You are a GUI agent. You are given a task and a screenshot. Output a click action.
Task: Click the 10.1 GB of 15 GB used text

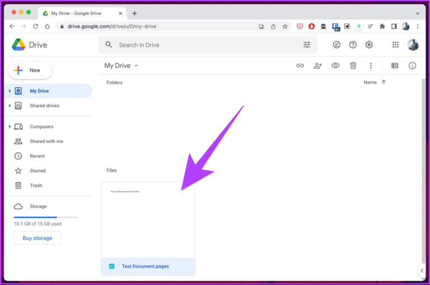click(38, 224)
